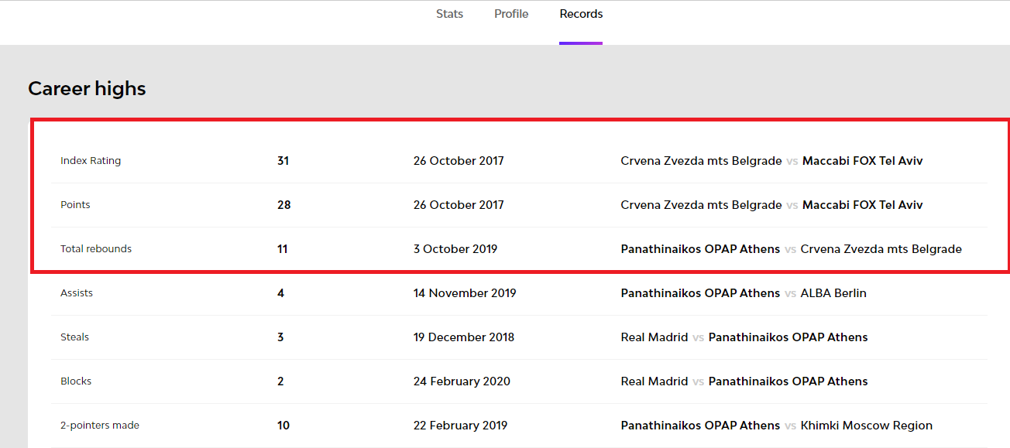Click the Points row label
The height and width of the screenshot is (448, 1010).
75,205
